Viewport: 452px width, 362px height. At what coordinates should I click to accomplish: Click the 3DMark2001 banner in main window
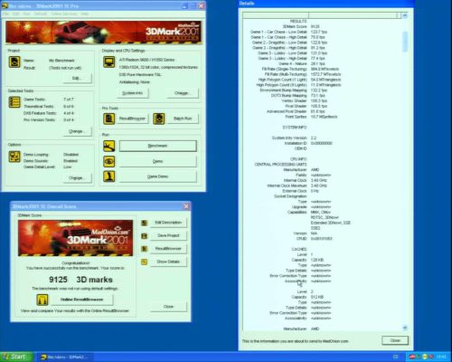pos(103,33)
